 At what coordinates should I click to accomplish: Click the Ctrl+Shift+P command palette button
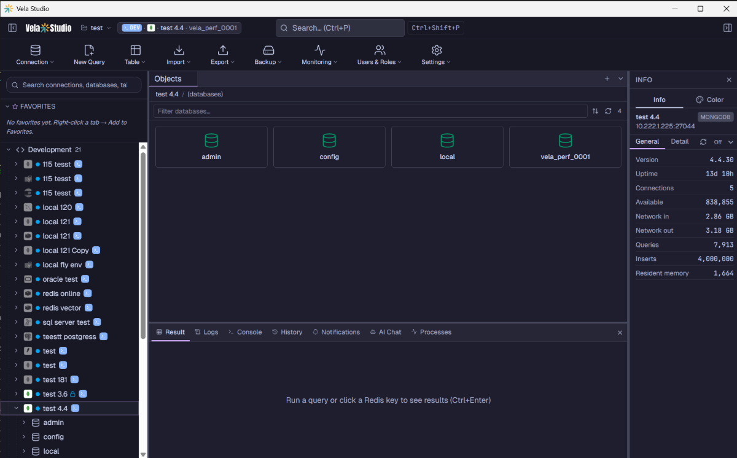click(435, 28)
